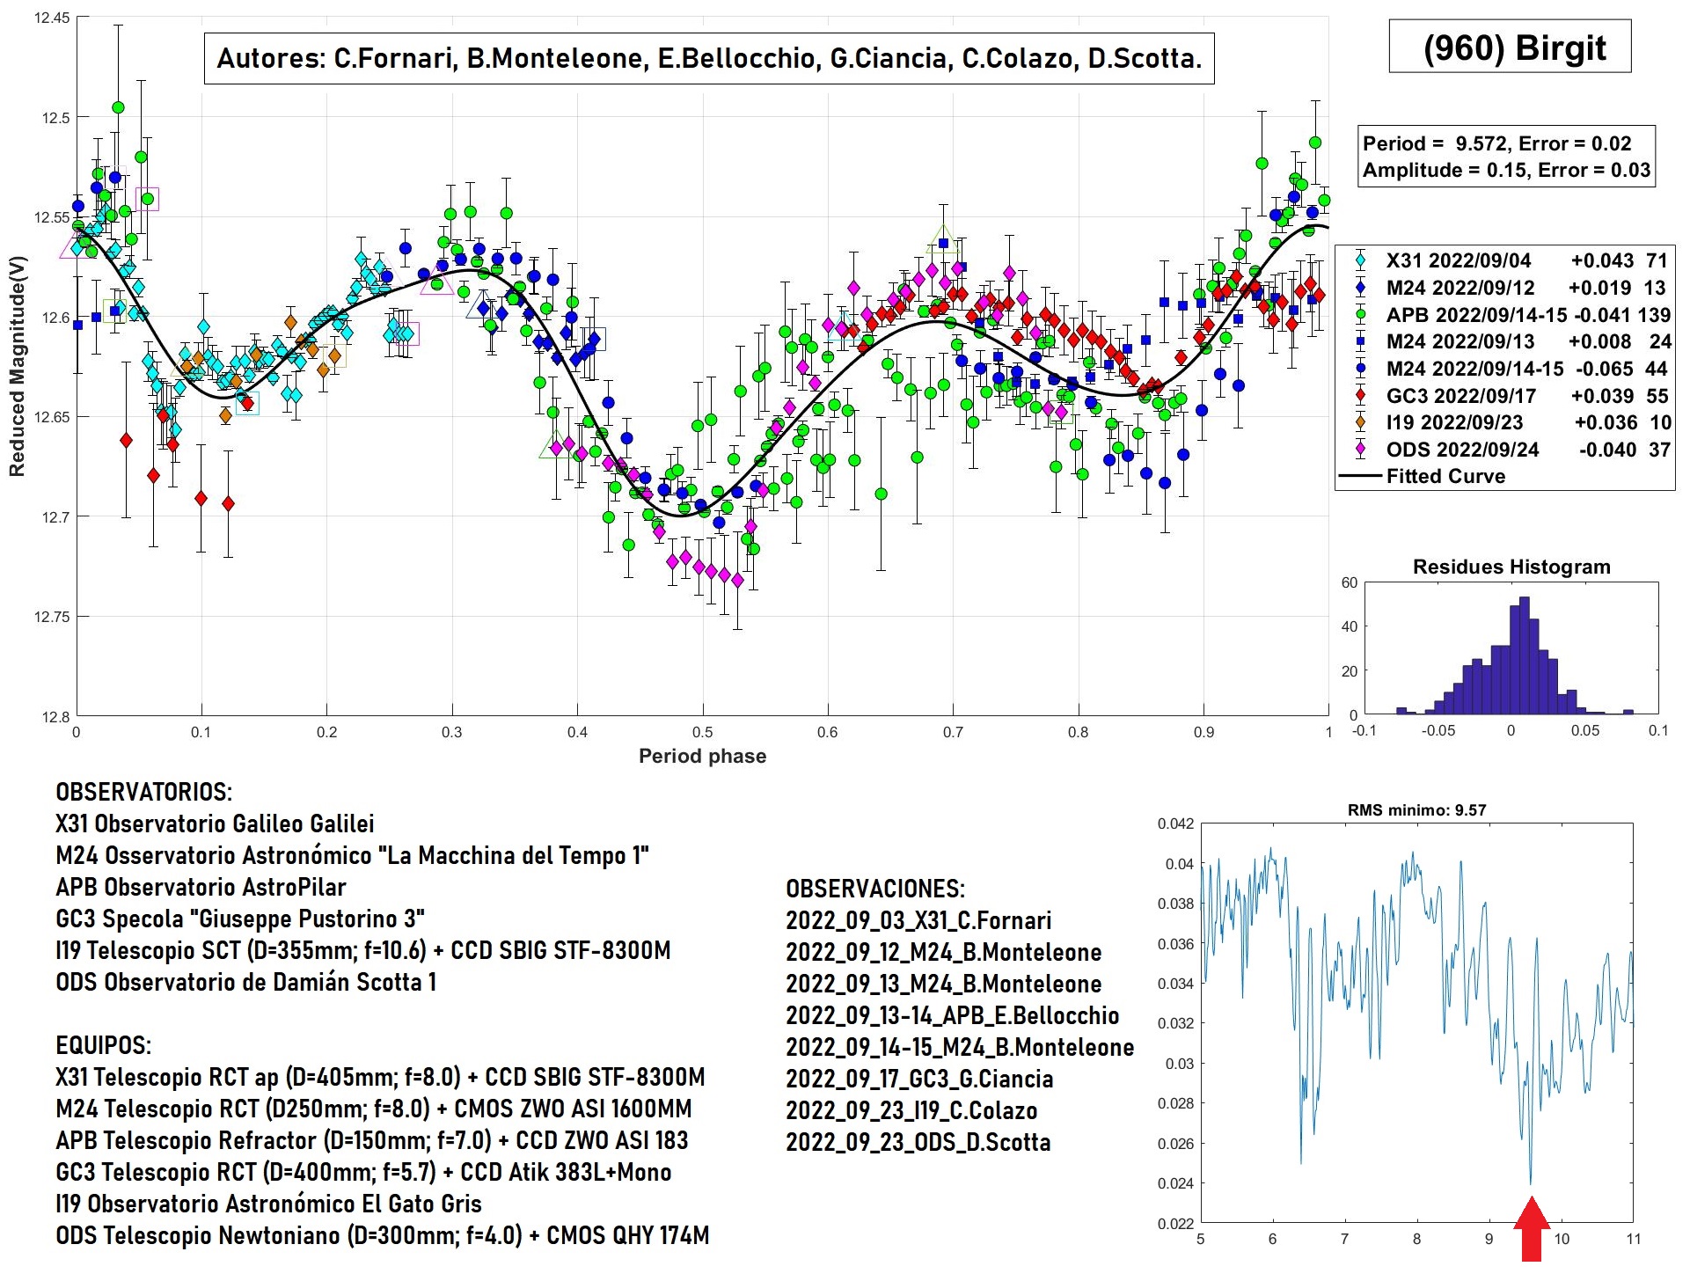Click '2022_09_13-14_APB_E.Bellocchio' observation entry

(953, 1015)
